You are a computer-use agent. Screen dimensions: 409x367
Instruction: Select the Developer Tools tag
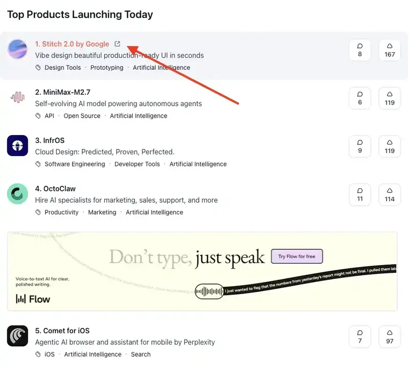click(137, 164)
